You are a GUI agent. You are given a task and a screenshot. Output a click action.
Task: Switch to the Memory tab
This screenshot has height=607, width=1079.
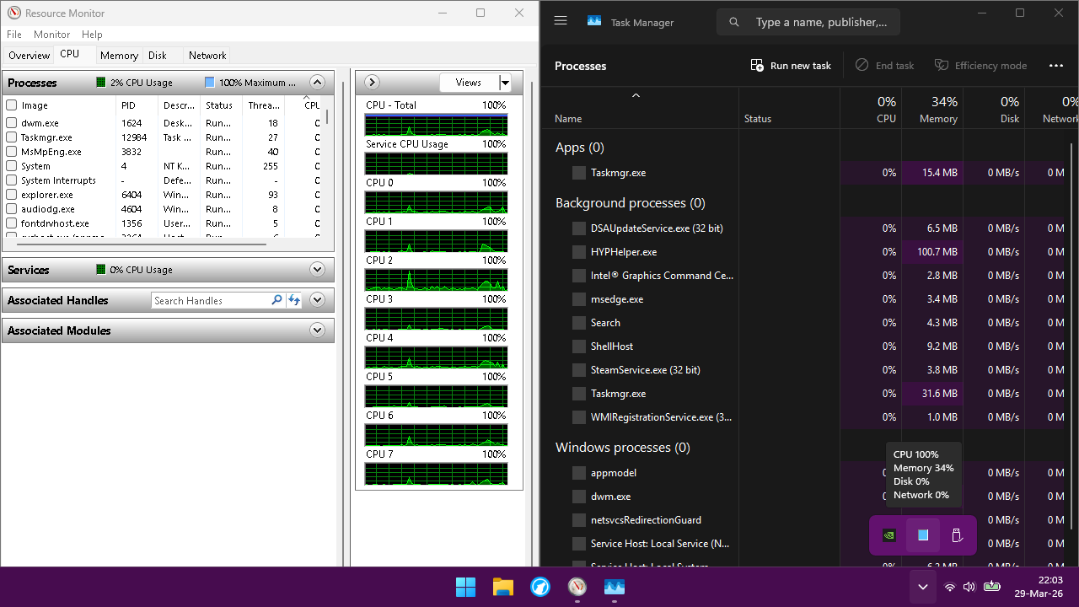[119, 56]
